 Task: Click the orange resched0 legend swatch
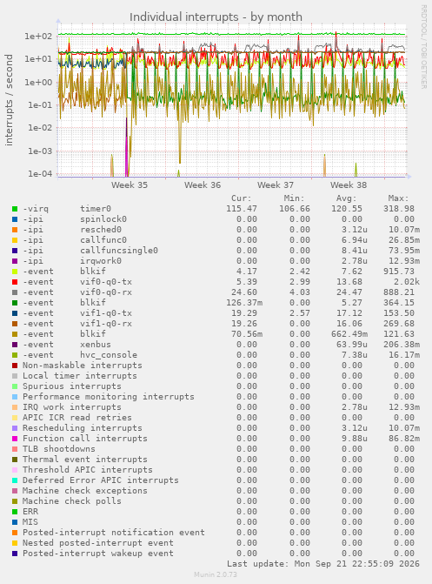pyautogui.click(x=15, y=230)
